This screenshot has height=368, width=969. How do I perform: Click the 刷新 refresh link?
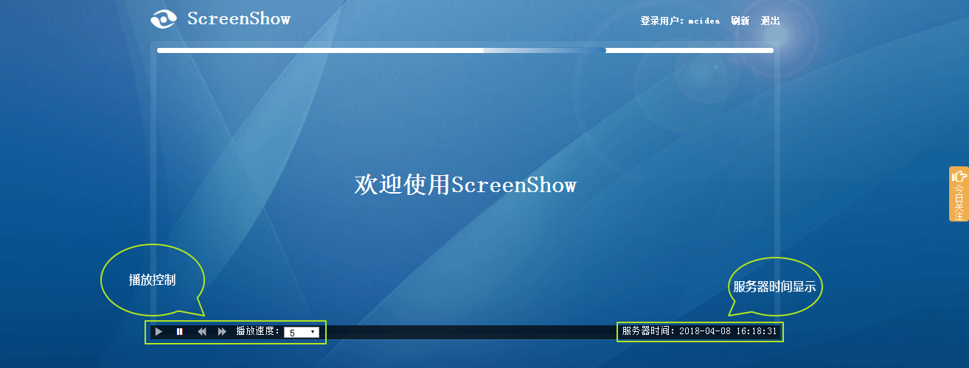click(740, 21)
